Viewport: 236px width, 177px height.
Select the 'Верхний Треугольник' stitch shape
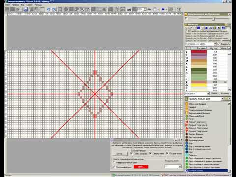tap(196, 128)
